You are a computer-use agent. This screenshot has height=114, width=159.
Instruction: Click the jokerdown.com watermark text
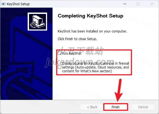point(79,62)
